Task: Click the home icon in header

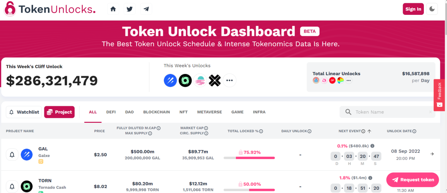Action: click(113, 9)
